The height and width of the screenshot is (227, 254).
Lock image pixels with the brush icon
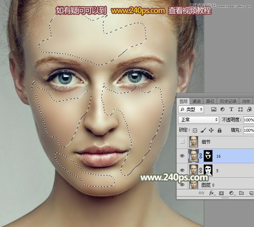pyautogui.click(x=203, y=130)
